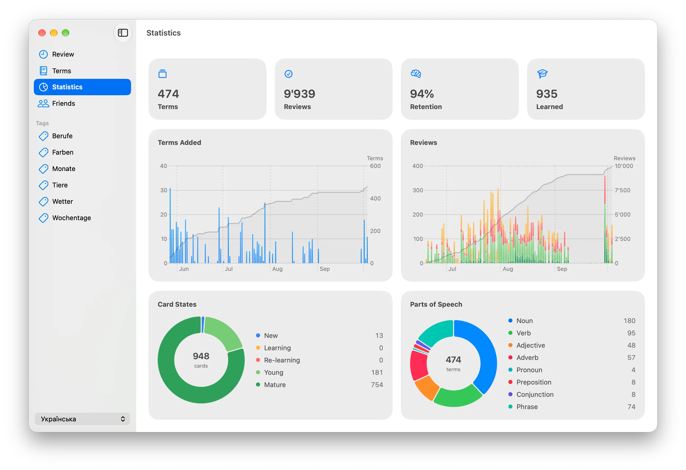
Task: Toggle the sidebar visibility button
Action: (x=123, y=33)
